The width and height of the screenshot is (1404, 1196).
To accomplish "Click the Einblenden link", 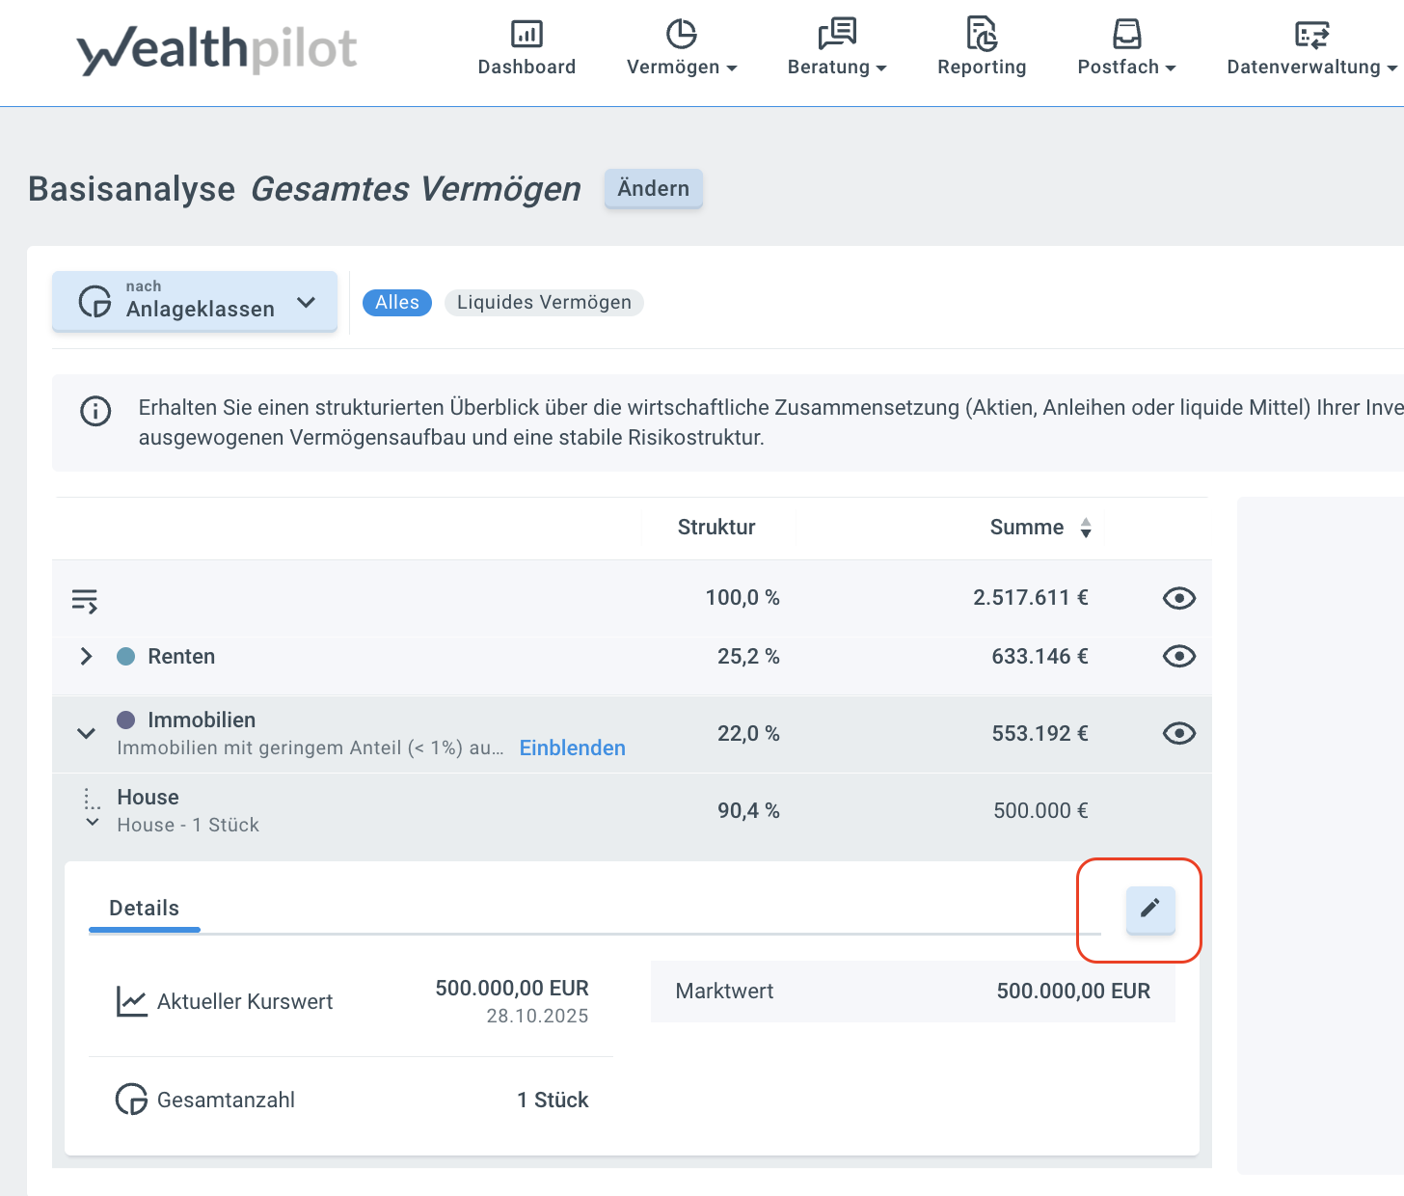I will [x=572, y=748].
